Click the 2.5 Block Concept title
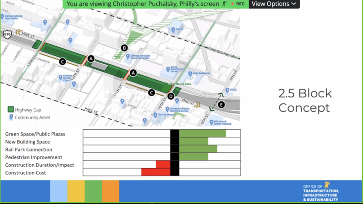This screenshot has width=363, height=204. coord(305,100)
